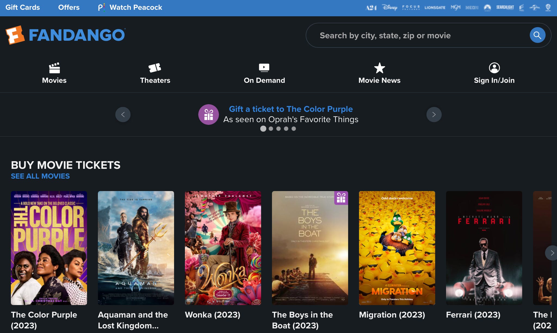The height and width of the screenshot is (333, 557).
Task: Open Migration (2023) title link
Action: point(392,315)
